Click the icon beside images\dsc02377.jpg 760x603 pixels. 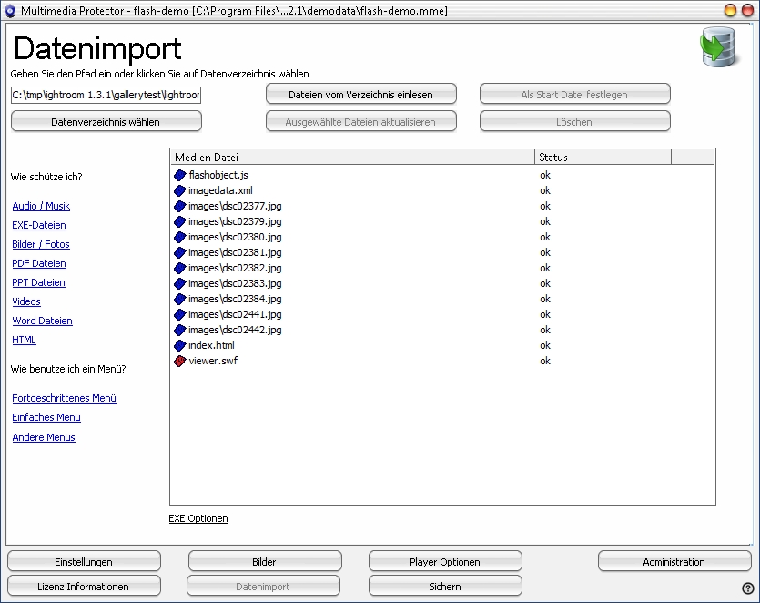coord(179,206)
